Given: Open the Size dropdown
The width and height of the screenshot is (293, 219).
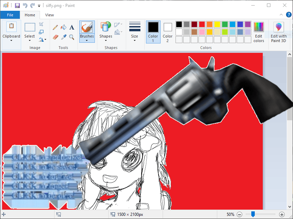Looking at the screenshot, I should click(x=135, y=40).
